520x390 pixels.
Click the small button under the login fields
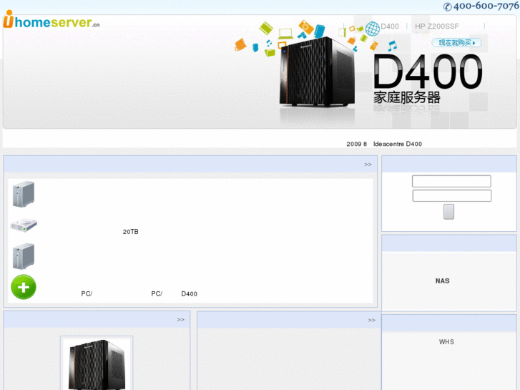(448, 212)
